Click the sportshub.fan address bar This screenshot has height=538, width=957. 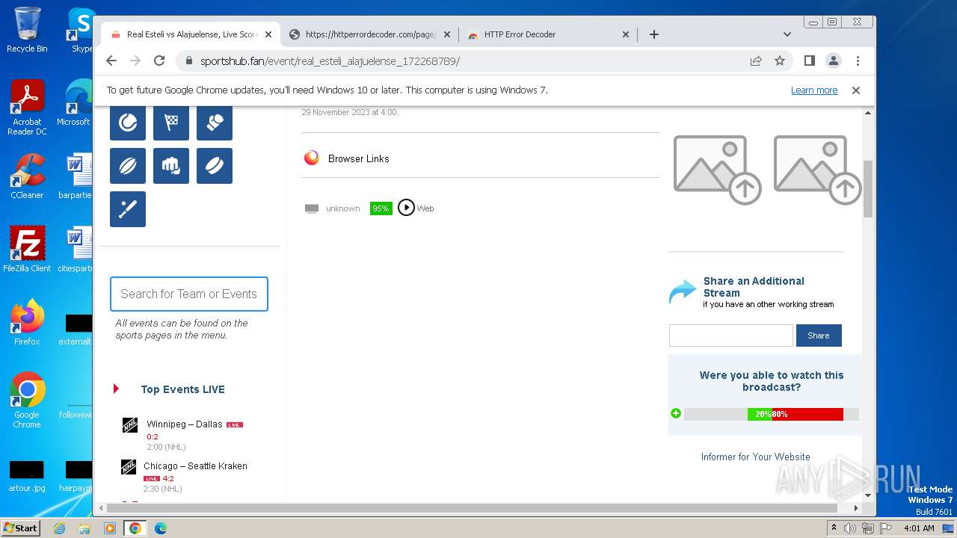click(464, 61)
